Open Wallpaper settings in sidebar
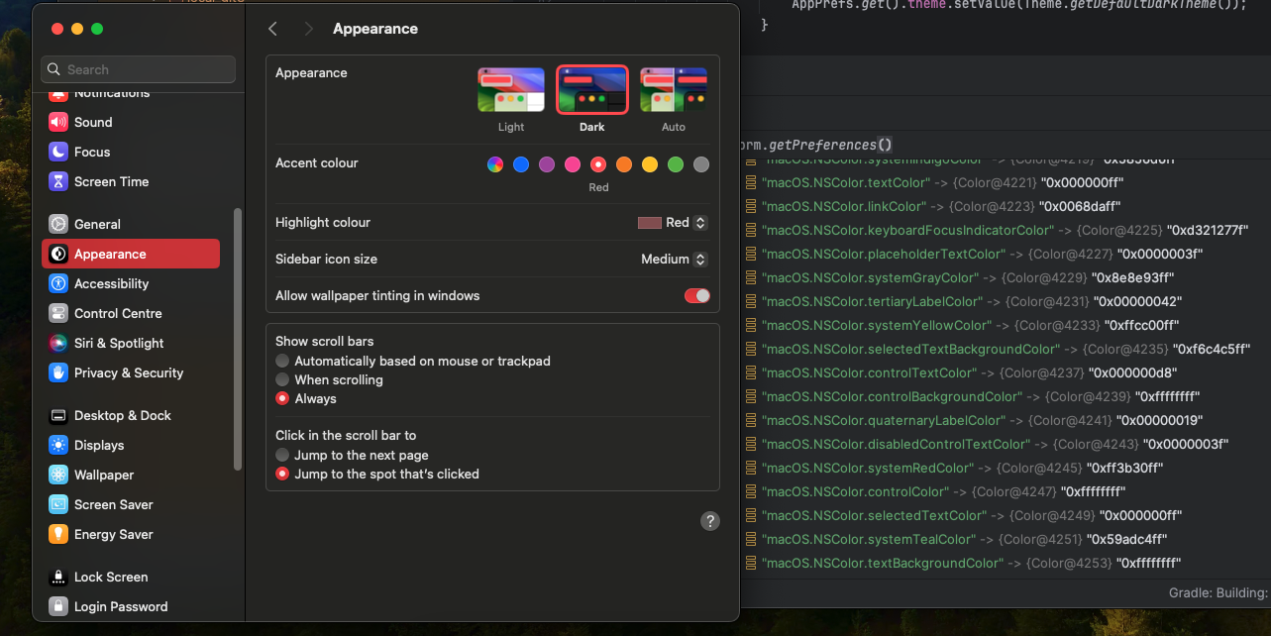 (x=103, y=475)
